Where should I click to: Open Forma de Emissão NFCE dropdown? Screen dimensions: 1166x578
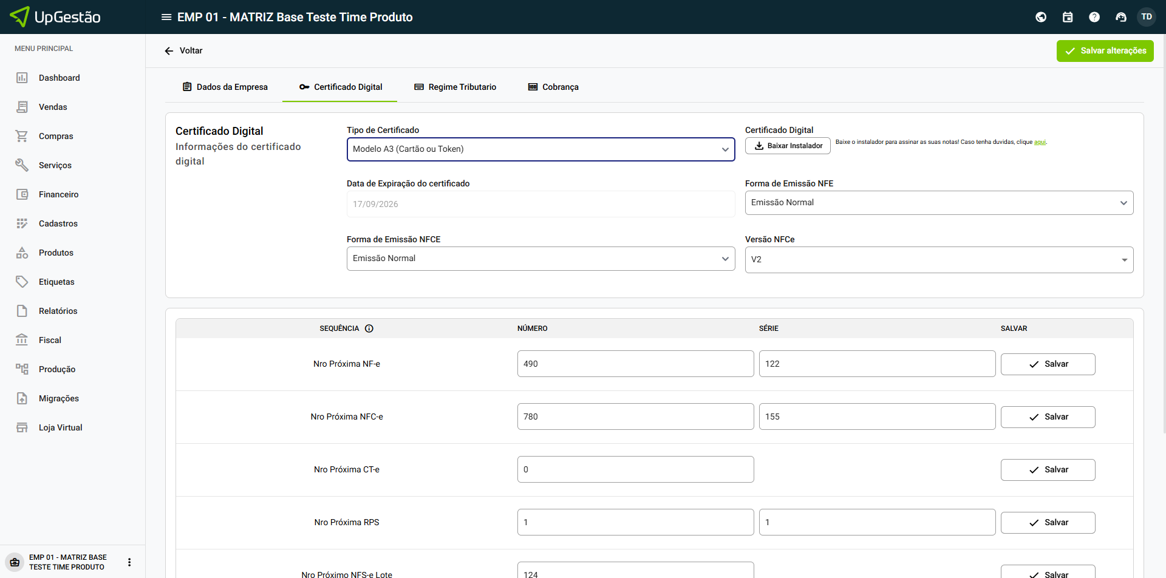(540, 259)
